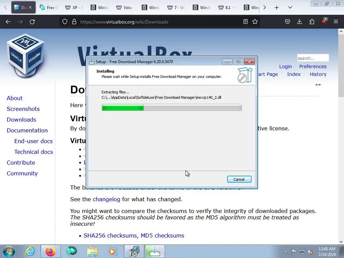Click the padlock site information icon
The width and height of the screenshot is (344, 258).
[x=74, y=22]
